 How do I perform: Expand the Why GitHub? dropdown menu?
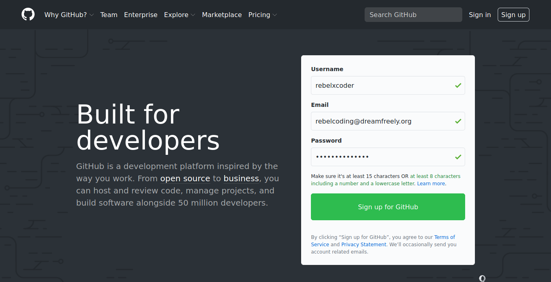pyautogui.click(x=69, y=15)
